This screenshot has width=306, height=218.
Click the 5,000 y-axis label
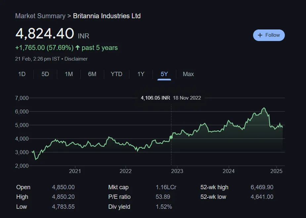click(22, 125)
